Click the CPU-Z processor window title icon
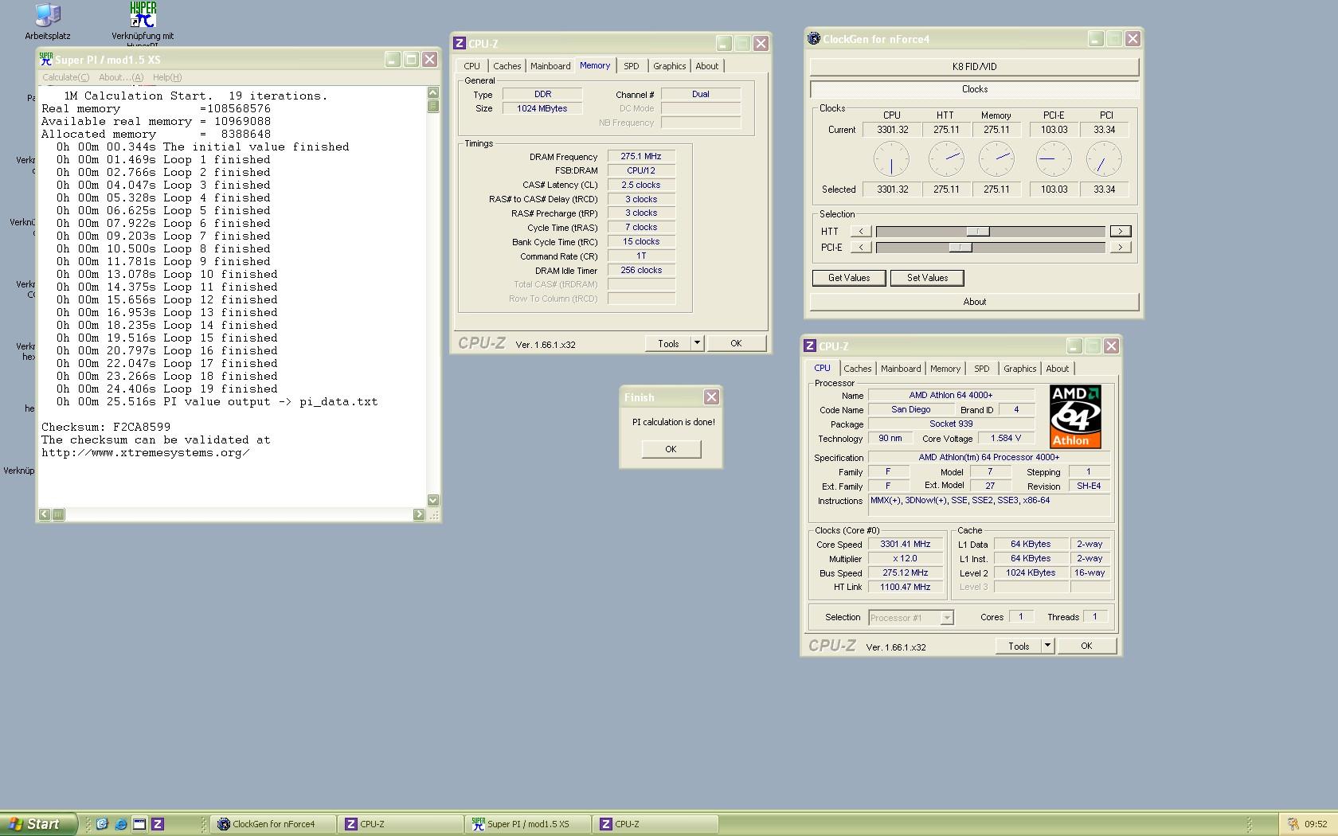 [x=810, y=346]
